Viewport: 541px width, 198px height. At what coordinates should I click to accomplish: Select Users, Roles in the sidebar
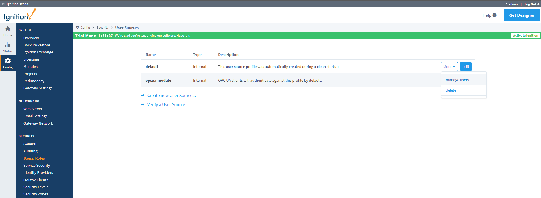click(34, 158)
